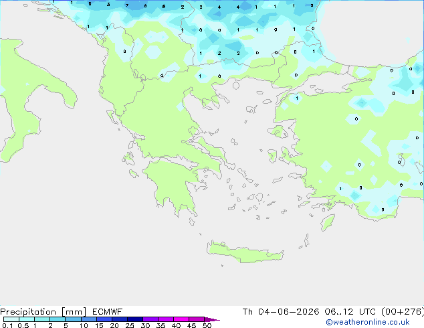Image resolution: width=424 pixels, height=328 pixels.
Task: Click the legend label '10'
Action: pyautogui.click(x=84, y=325)
